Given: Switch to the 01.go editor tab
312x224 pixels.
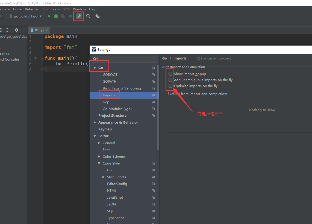Looking at the screenshot, I should [39, 30].
